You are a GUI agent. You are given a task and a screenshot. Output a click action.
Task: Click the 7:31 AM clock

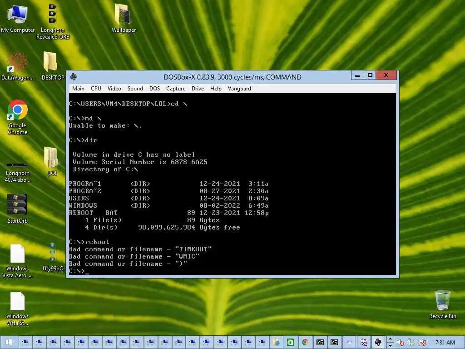click(x=445, y=343)
